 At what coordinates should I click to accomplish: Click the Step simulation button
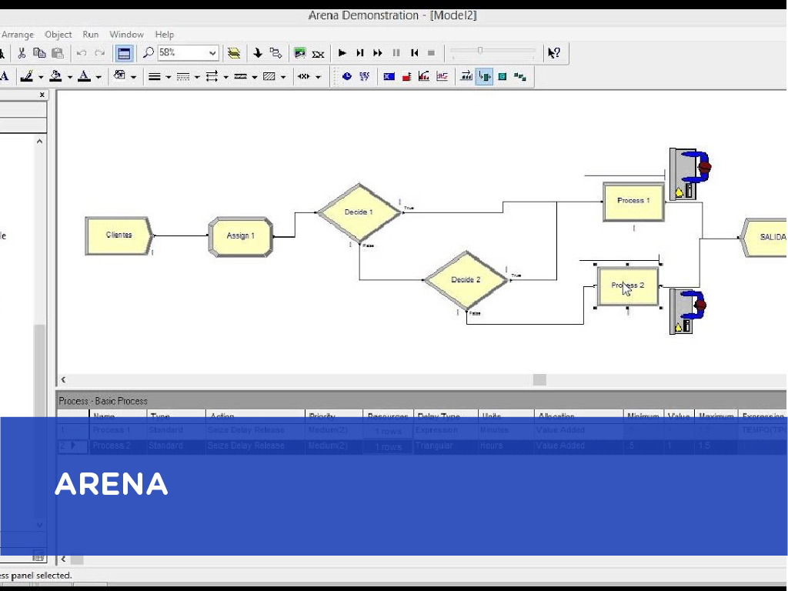[359, 53]
